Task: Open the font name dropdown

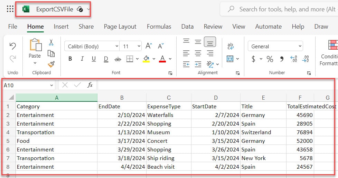Action: tap(116, 46)
